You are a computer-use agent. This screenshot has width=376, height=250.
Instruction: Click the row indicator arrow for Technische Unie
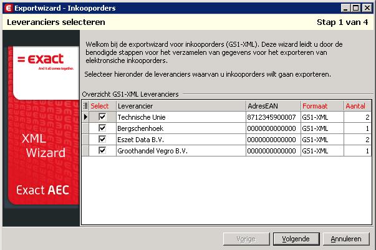[85, 117]
